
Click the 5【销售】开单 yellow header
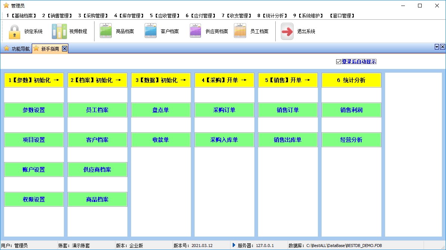[288, 80]
